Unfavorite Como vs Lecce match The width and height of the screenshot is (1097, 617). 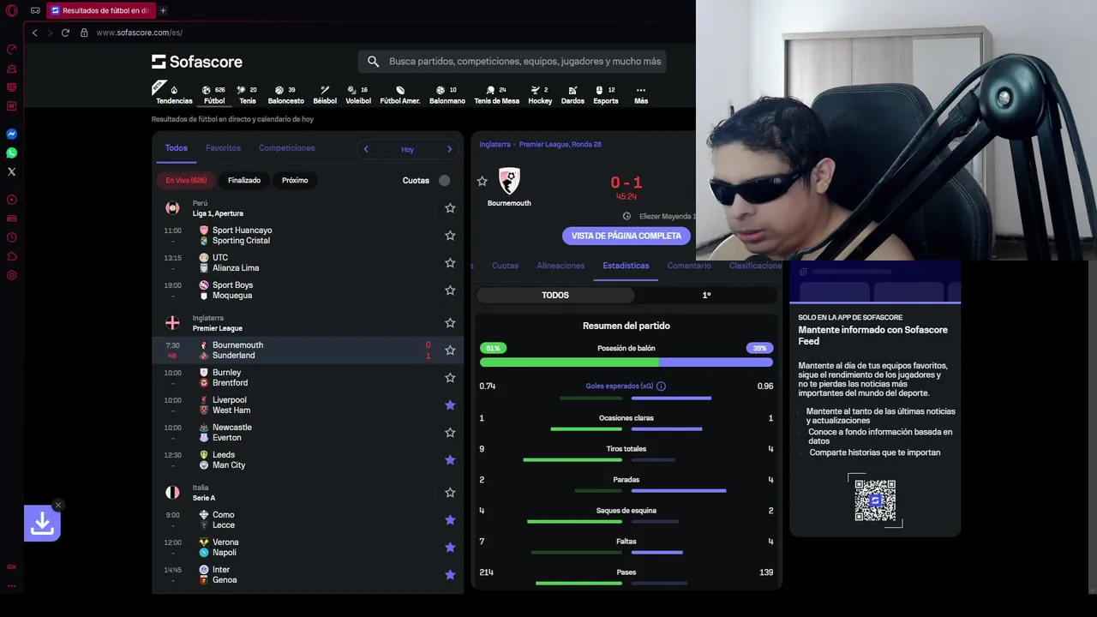click(x=450, y=520)
